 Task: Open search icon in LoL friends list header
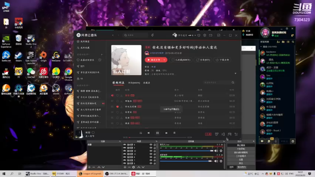(293, 42)
